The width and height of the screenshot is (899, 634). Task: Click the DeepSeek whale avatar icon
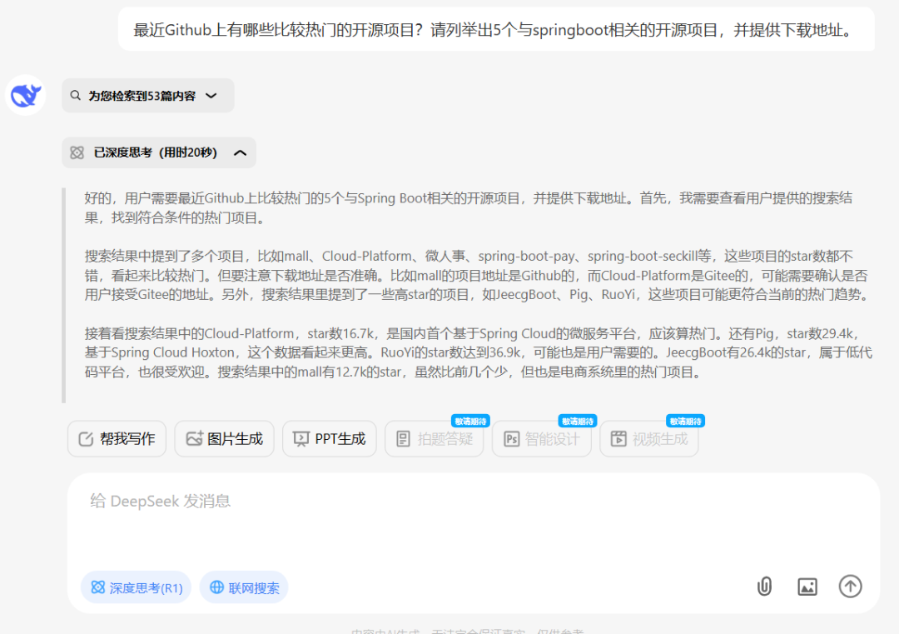point(25,95)
